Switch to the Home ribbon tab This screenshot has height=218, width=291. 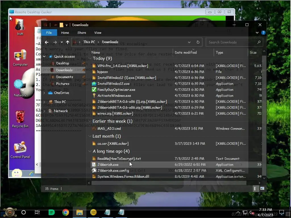click(x=65, y=33)
